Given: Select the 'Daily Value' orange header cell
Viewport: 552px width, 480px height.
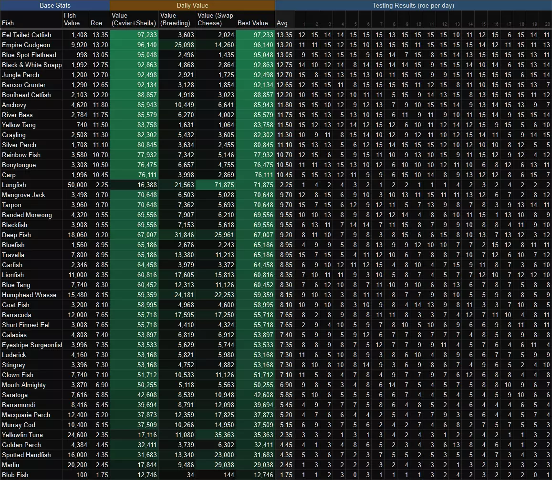Looking at the screenshot, I should [192, 5].
